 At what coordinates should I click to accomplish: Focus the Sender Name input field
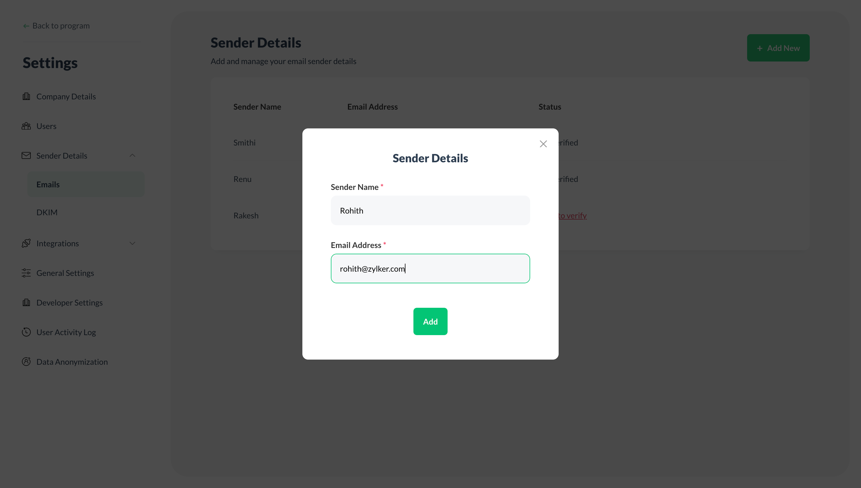click(430, 210)
